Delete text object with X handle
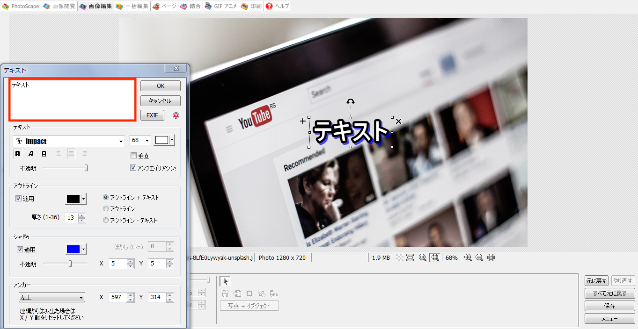Image resolution: width=638 pixels, height=329 pixels. pos(398,122)
